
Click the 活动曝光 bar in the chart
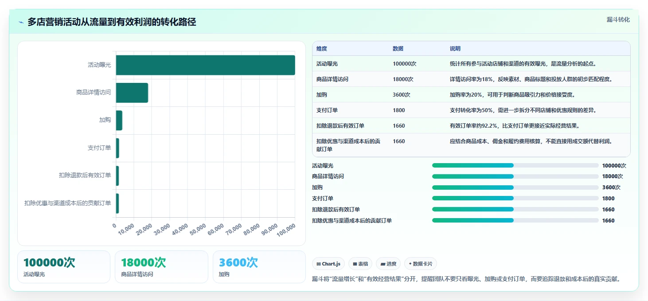[206, 65]
